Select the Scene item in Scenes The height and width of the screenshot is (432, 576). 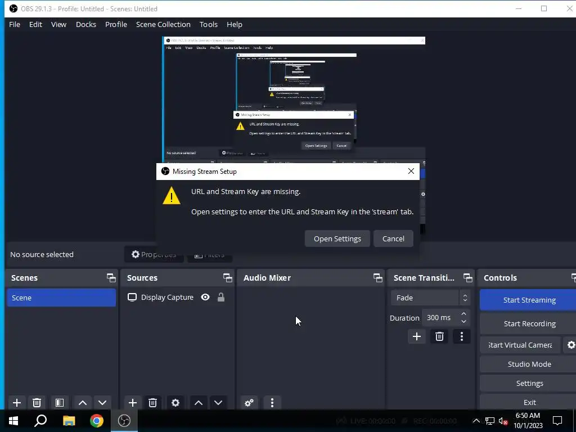[61, 298]
